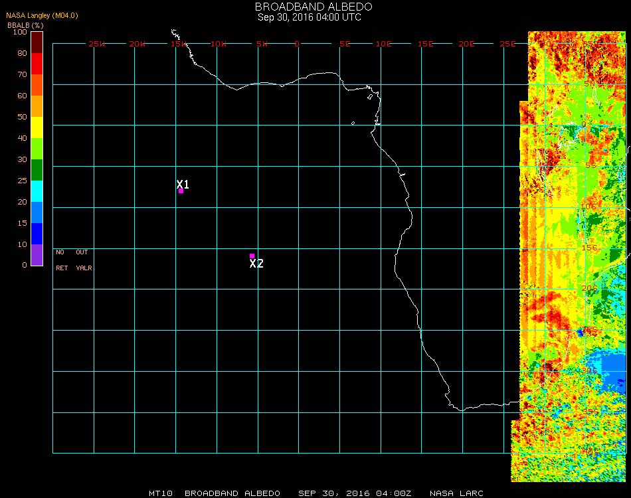The height and width of the screenshot is (498, 631).
Task: Click the MT10 label in footer
Action: [161, 493]
